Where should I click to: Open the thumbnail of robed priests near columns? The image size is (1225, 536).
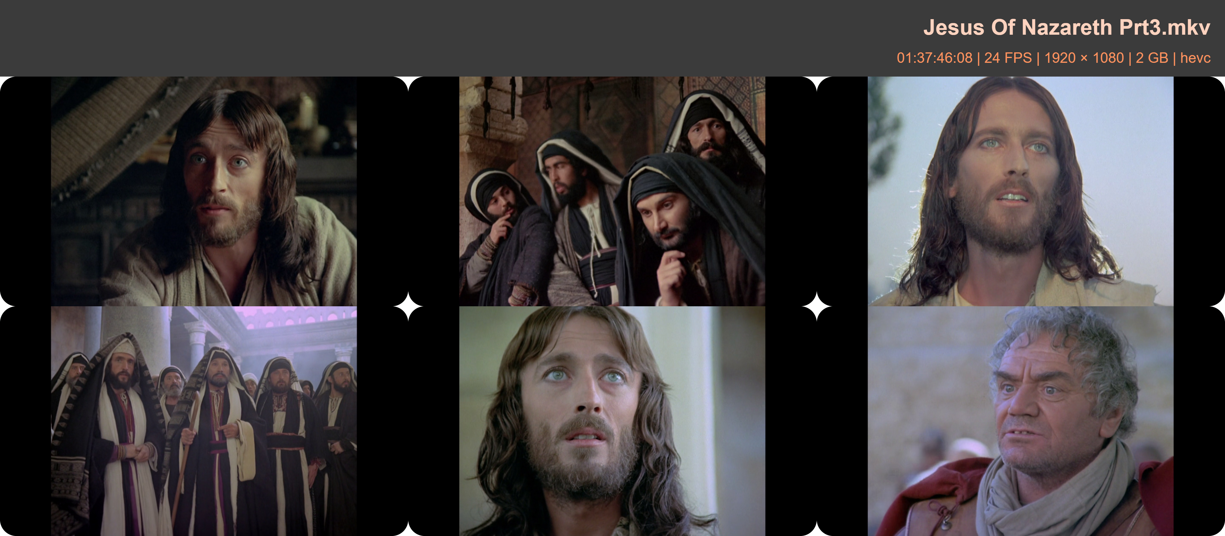pyautogui.click(x=204, y=421)
